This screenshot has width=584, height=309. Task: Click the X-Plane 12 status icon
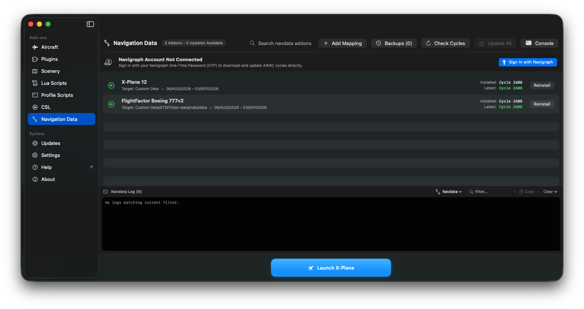pyautogui.click(x=111, y=85)
